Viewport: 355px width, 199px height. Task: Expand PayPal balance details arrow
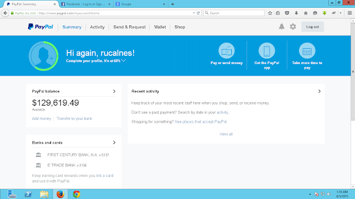click(114, 91)
